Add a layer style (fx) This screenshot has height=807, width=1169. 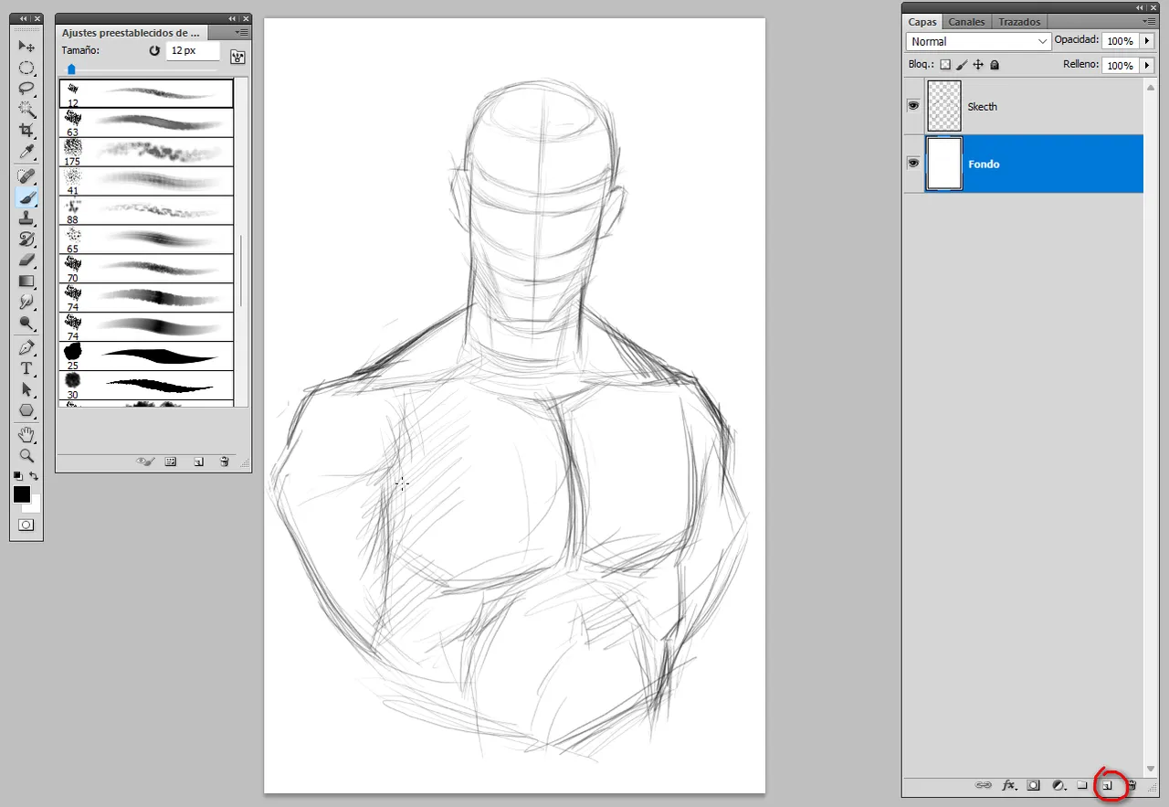[x=1009, y=785]
